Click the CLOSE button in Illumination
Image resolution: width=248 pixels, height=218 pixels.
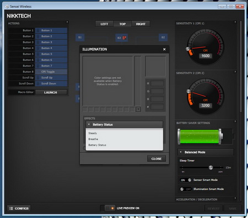(157, 159)
